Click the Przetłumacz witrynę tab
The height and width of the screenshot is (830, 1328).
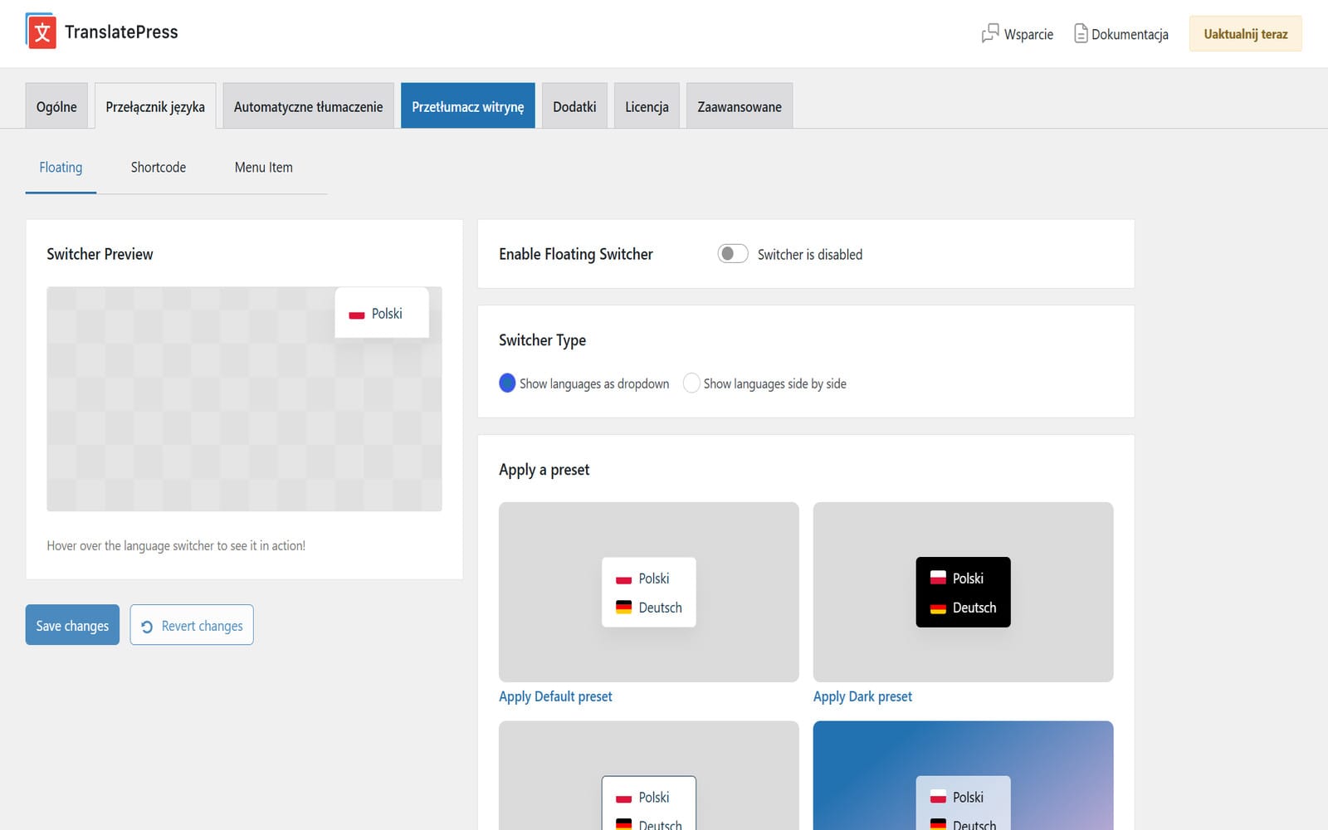[x=468, y=106]
